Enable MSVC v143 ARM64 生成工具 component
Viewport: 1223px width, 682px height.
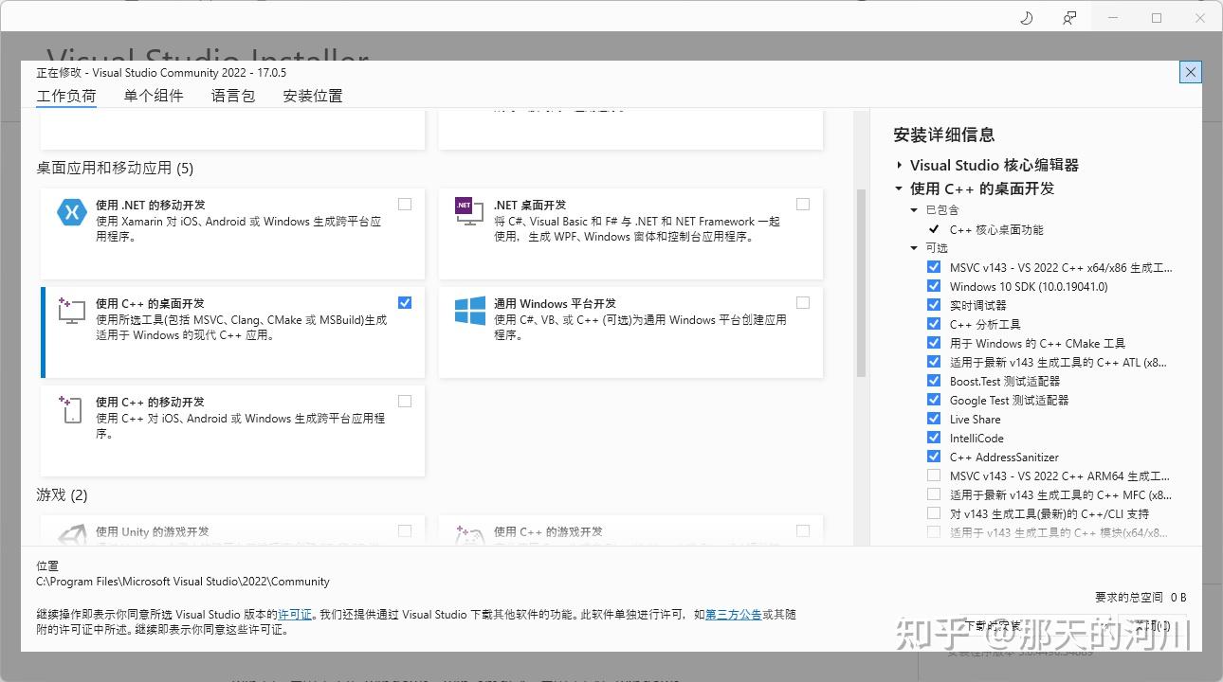(x=933, y=476)
